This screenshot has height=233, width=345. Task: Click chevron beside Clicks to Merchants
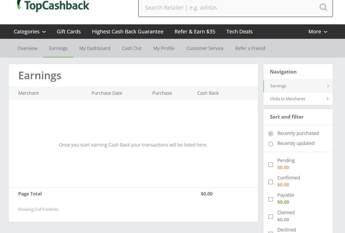pyautogui.click(x=328, y=99)
